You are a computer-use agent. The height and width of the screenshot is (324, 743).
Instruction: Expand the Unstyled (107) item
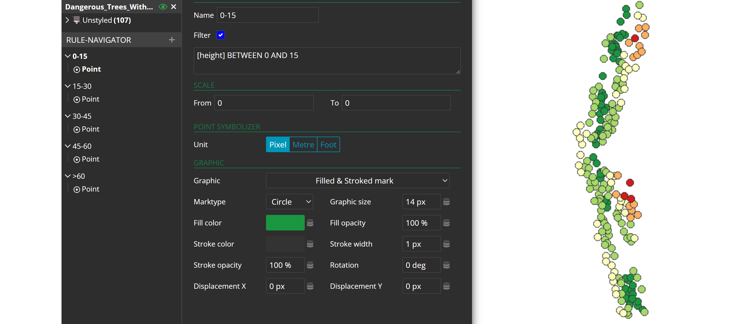pos(67,20)
